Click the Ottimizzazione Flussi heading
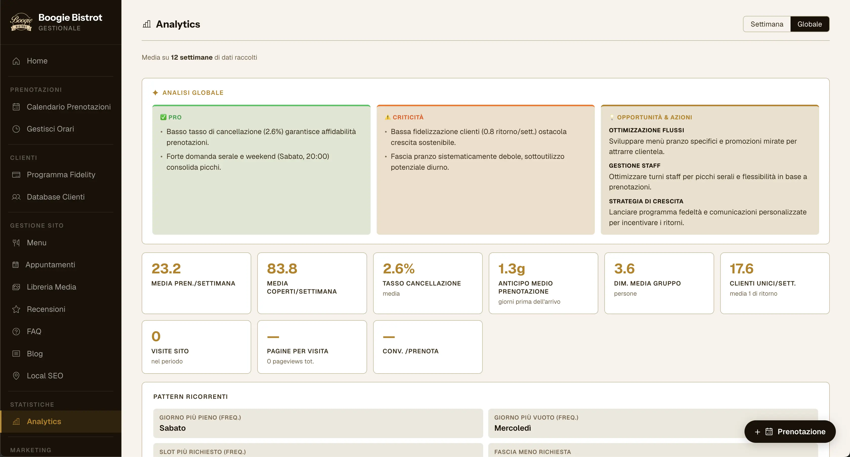 (646, 130)
